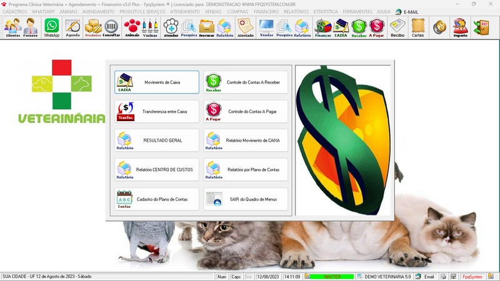This screenshot has width=500, height=281.
Task: Open the Clientes toolbar icon
Action: tap(13, 27)
